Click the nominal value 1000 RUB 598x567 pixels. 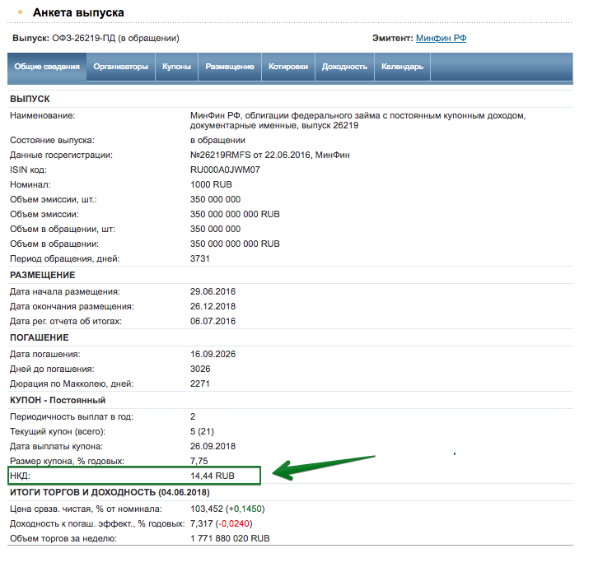(x=211, y=184)
